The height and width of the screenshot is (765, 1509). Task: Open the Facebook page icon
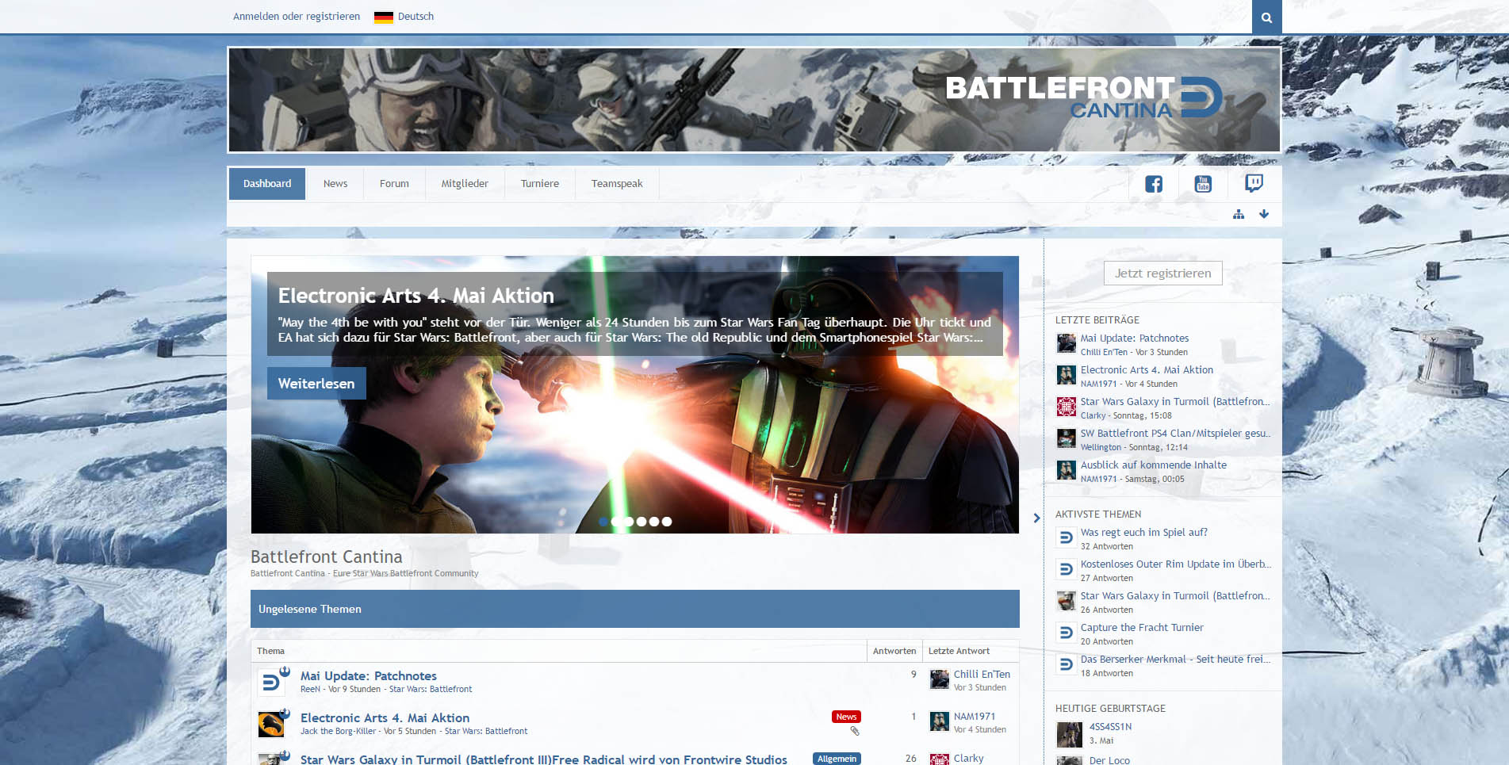coord(1154,184)
